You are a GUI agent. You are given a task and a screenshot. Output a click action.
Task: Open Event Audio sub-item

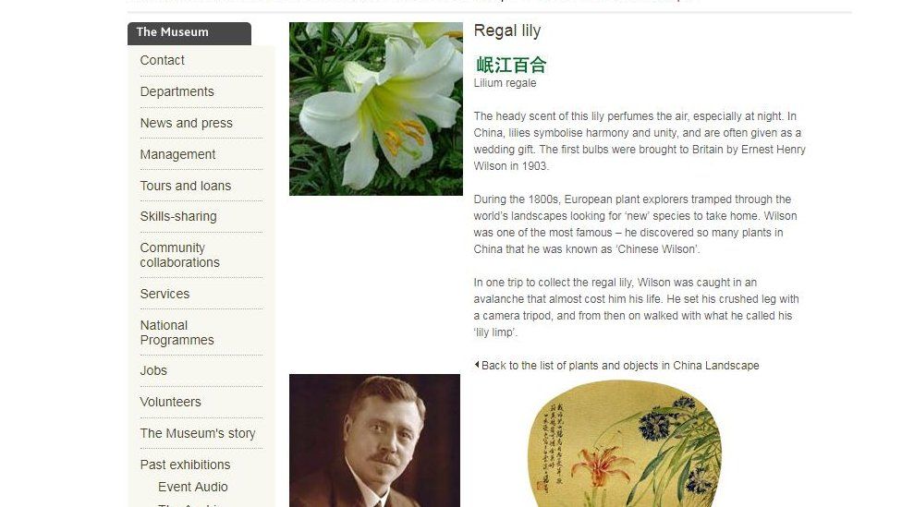[x=193, y=487]
